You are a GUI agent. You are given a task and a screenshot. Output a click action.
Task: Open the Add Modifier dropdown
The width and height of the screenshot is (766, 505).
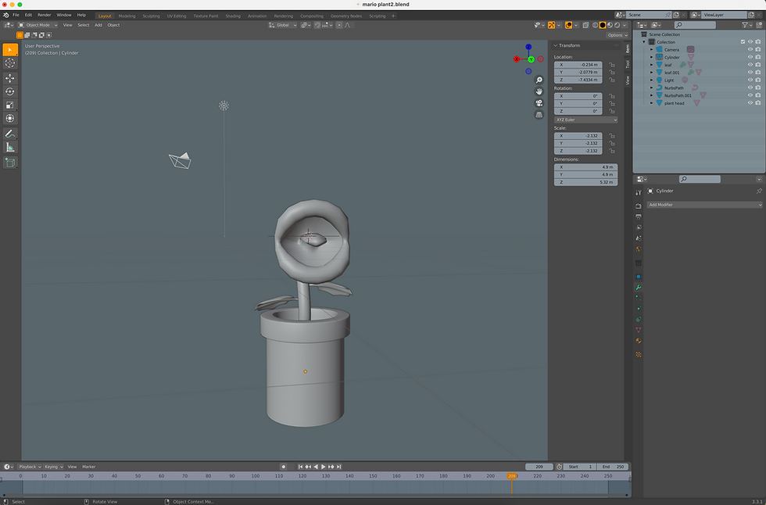click(704, 205)
